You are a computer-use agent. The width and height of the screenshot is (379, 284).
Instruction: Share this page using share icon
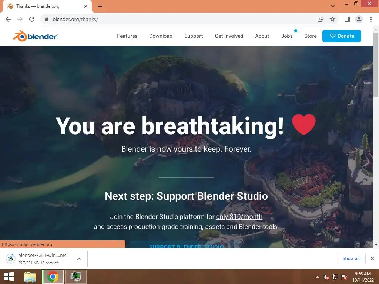(321, 19)
